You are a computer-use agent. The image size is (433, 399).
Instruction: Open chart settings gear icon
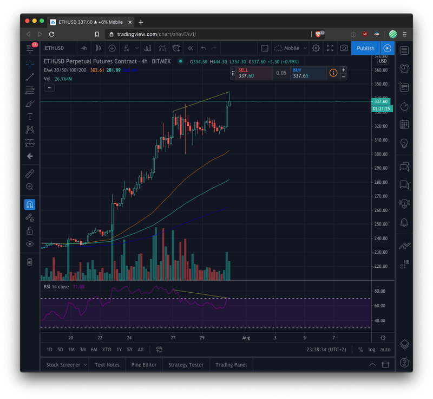316,48
